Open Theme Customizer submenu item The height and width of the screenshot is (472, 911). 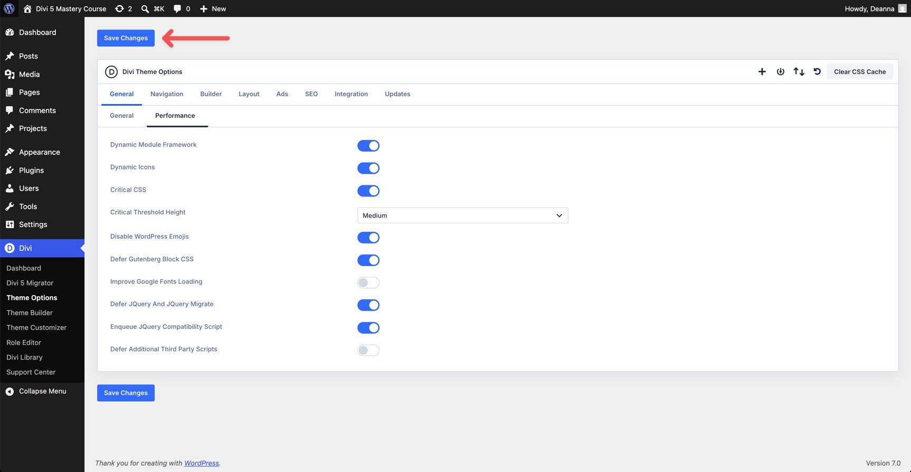click(x=36, y=327)
